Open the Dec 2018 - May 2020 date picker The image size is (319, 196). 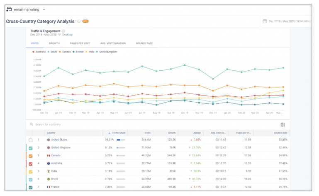tap(288, 21)
